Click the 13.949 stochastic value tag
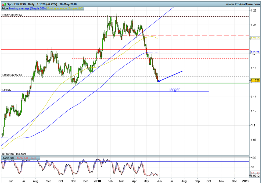Screen dimensions: 262x184 pos(255,173)
